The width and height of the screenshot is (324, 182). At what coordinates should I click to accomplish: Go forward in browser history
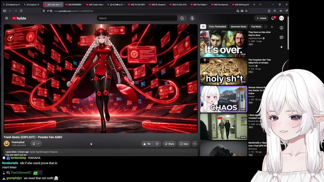click(15, 11)
